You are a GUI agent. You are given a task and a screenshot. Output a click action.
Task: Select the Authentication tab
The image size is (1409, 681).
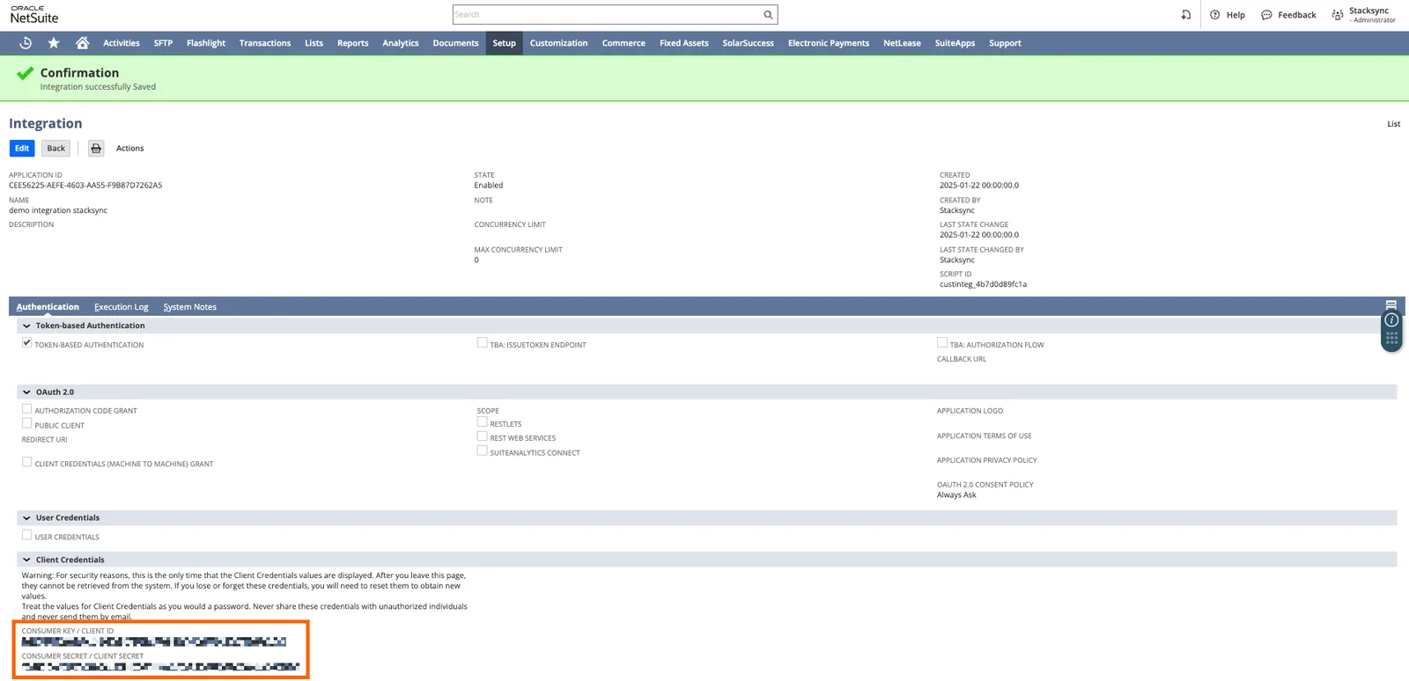pyautogui.click(x=48, y=307)
